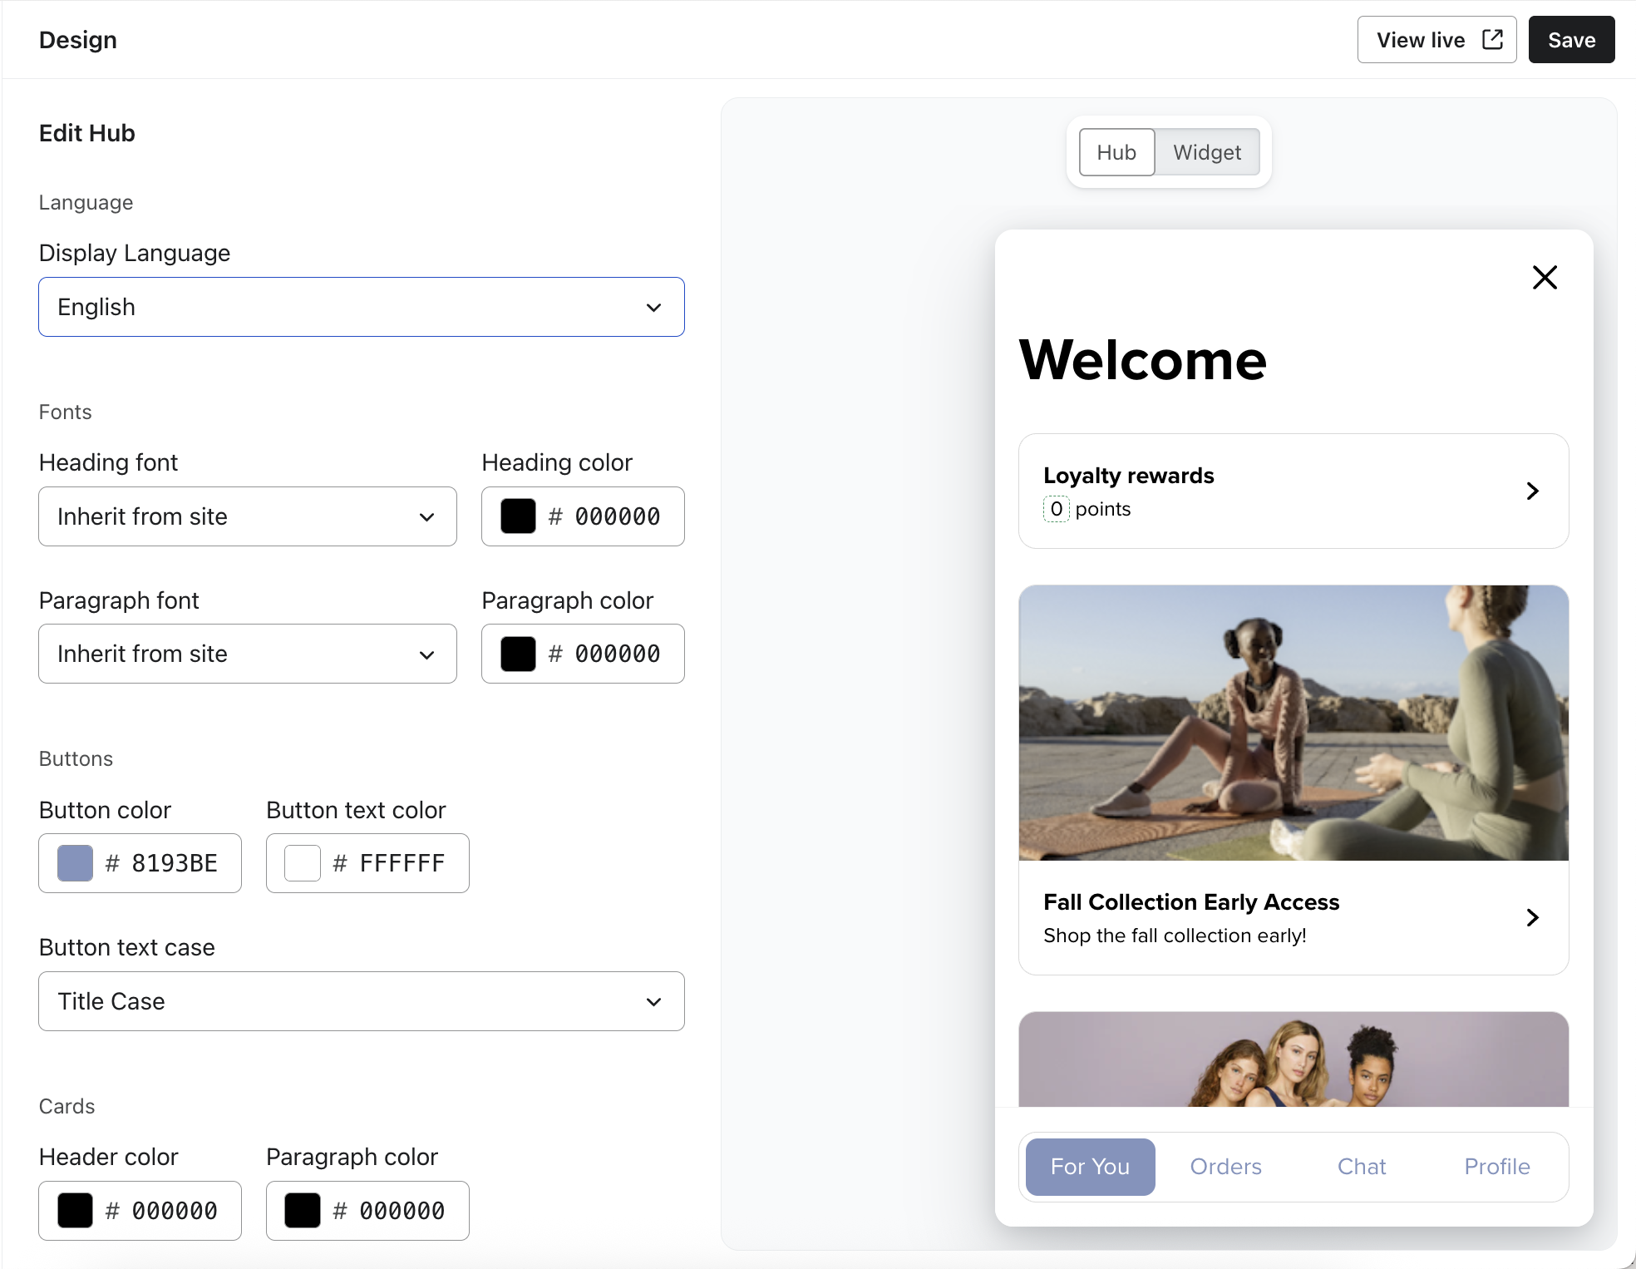
Task: Select the For You tab
Action: 1089,1167
